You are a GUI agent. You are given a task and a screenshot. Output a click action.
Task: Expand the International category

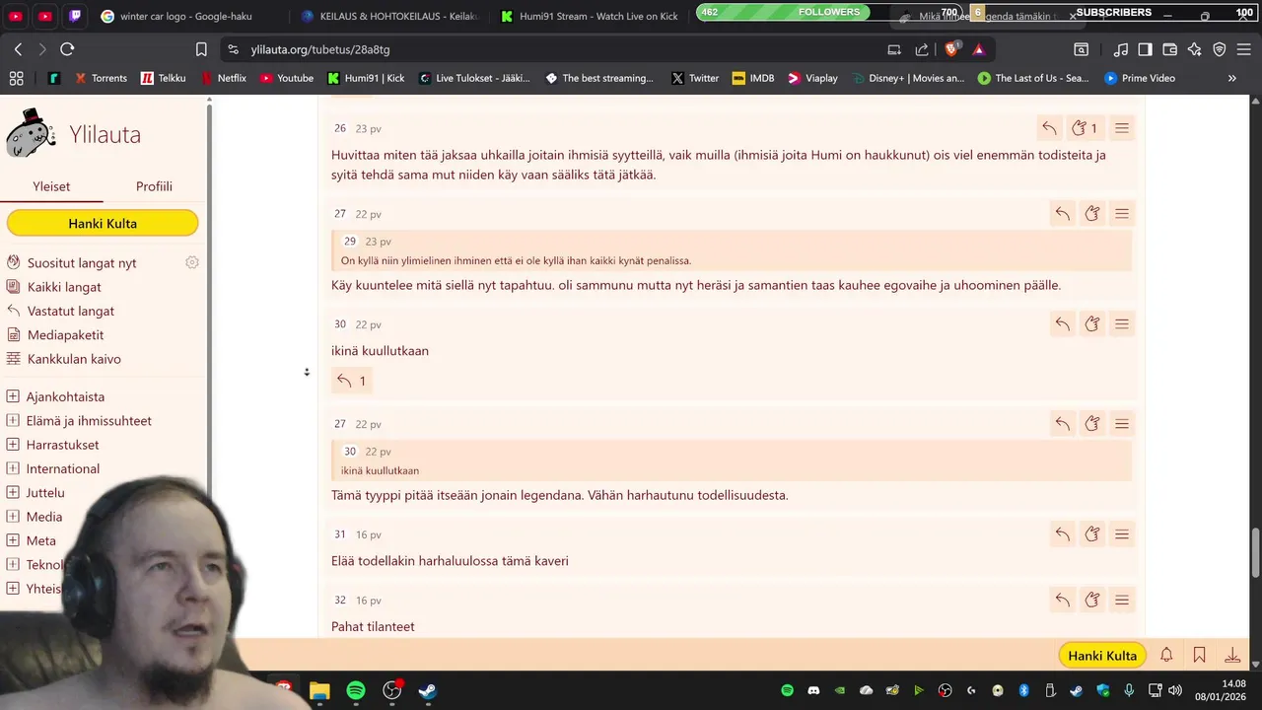coord(13,468)
